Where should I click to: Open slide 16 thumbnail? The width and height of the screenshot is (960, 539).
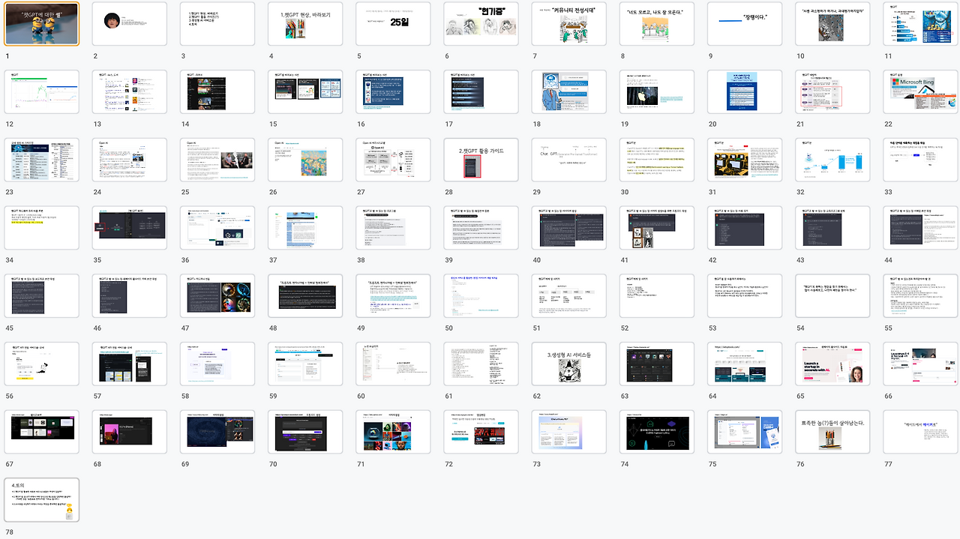(393, 91)
